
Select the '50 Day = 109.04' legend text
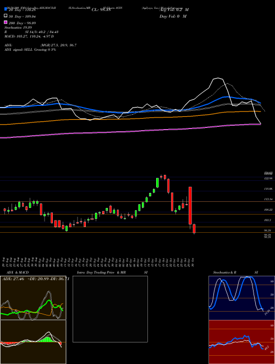(x=22, y=17)
